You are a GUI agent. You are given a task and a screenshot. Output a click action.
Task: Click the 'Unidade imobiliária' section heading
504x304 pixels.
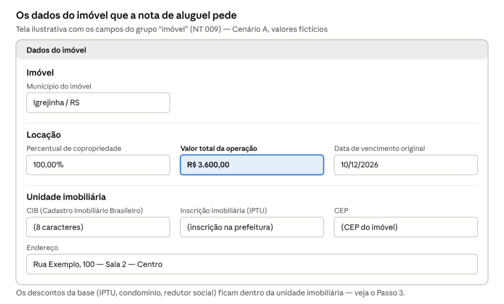coord(66,197)
